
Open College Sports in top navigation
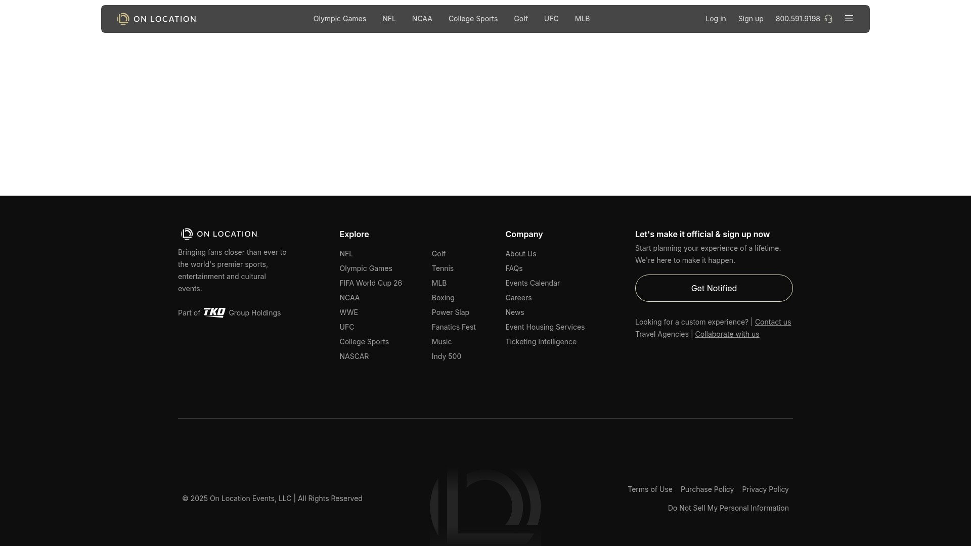pyautogui.click(x=473, y=19)
